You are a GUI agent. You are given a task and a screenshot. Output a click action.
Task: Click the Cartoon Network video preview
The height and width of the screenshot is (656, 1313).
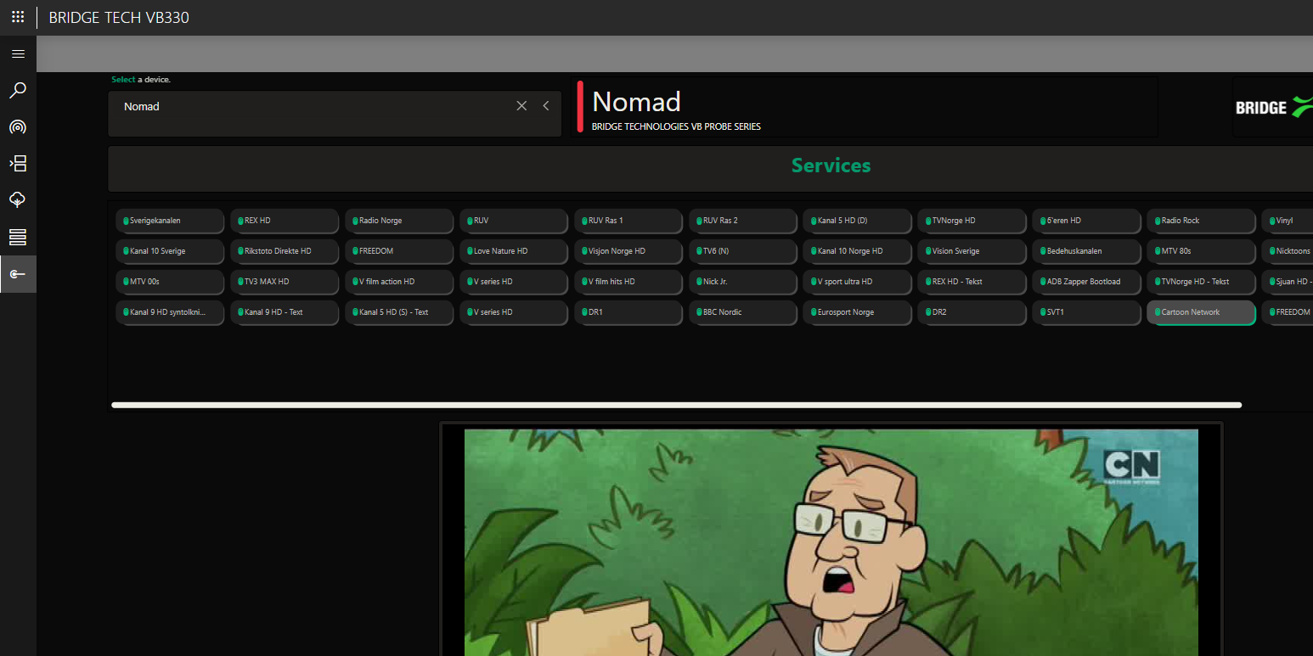[831, 542]
